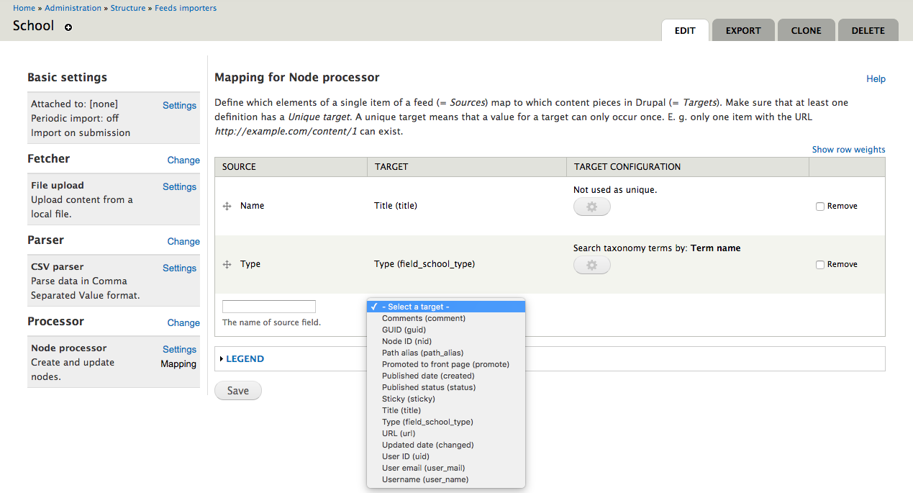Open the Help link
Viewport: 913px width, 493px height.
tap(876, 79)
